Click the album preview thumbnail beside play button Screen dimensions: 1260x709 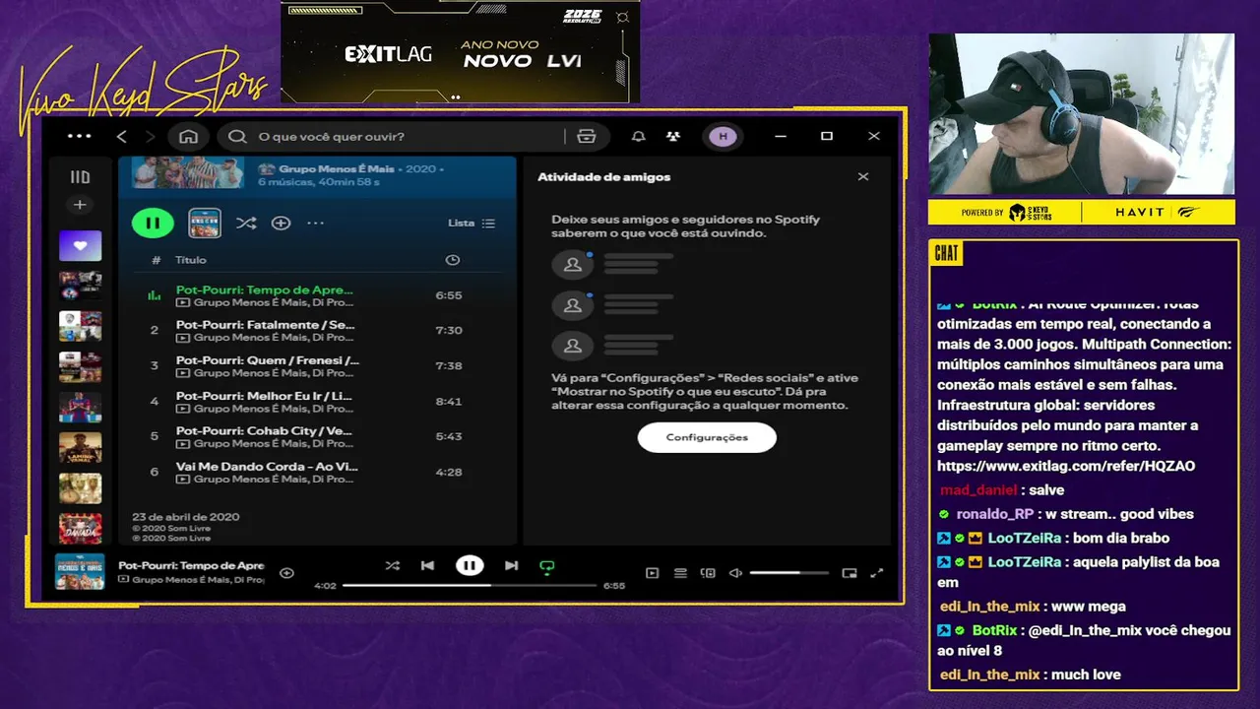205,224
